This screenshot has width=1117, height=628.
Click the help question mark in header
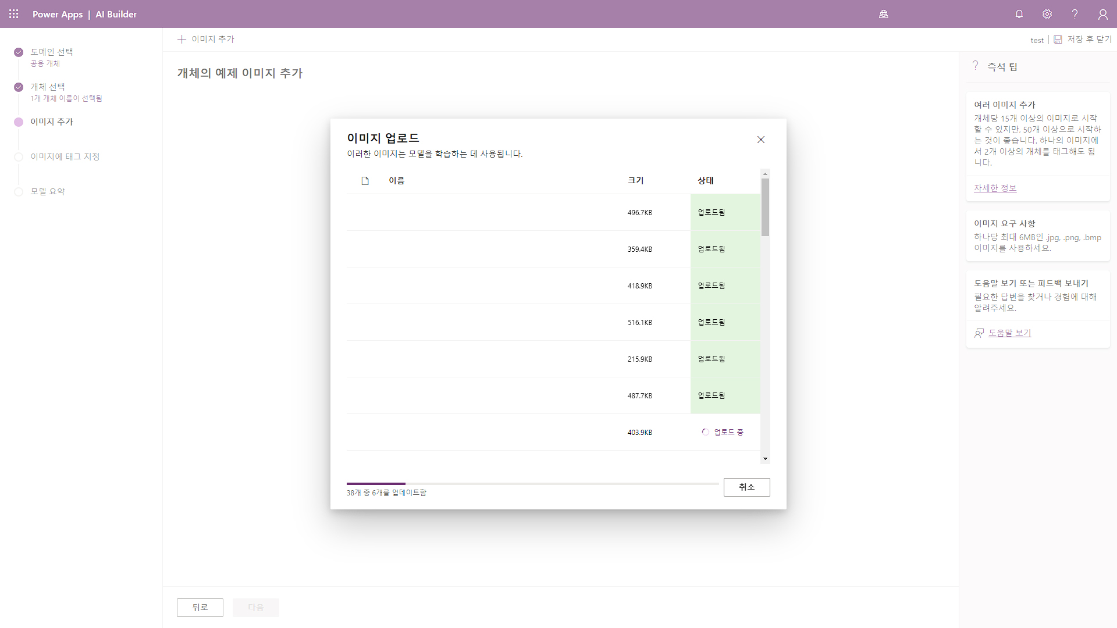click(1075, 14)
